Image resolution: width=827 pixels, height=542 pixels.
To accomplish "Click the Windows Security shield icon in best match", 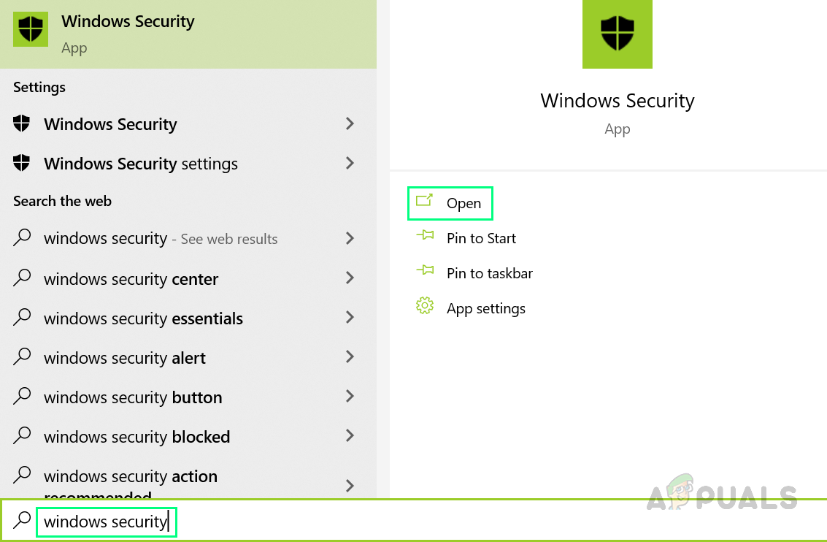I will 31,29.
